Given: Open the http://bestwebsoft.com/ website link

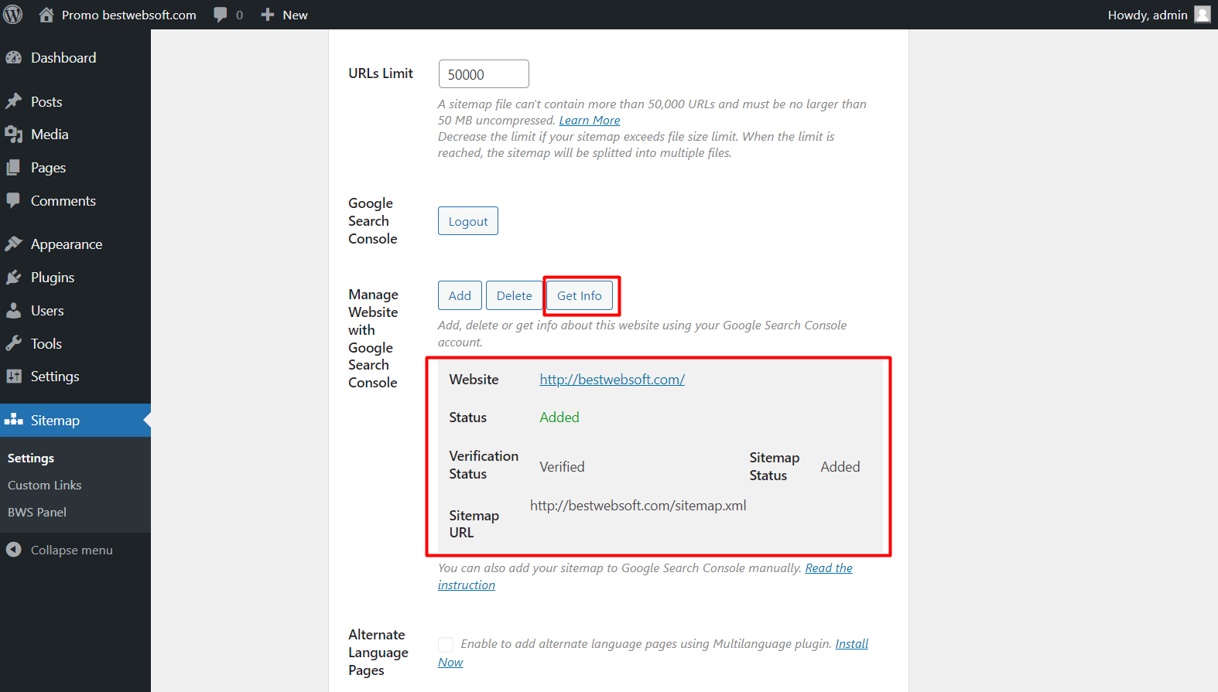Looking at the screenshot, I should (612, 380).
